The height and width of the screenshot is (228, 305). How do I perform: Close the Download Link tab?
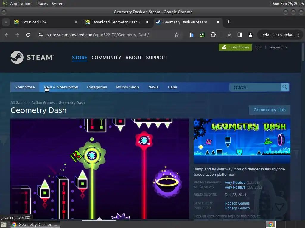tap(76, 22)
